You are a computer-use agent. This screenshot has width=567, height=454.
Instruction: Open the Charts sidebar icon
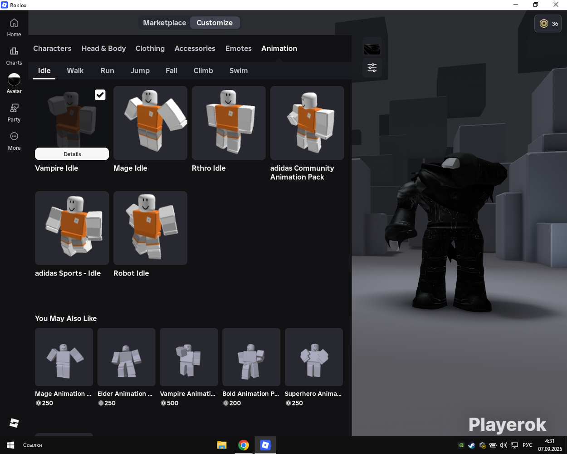coord(14,56)
